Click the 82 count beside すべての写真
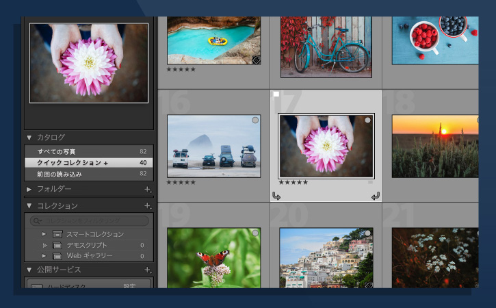 143,152
